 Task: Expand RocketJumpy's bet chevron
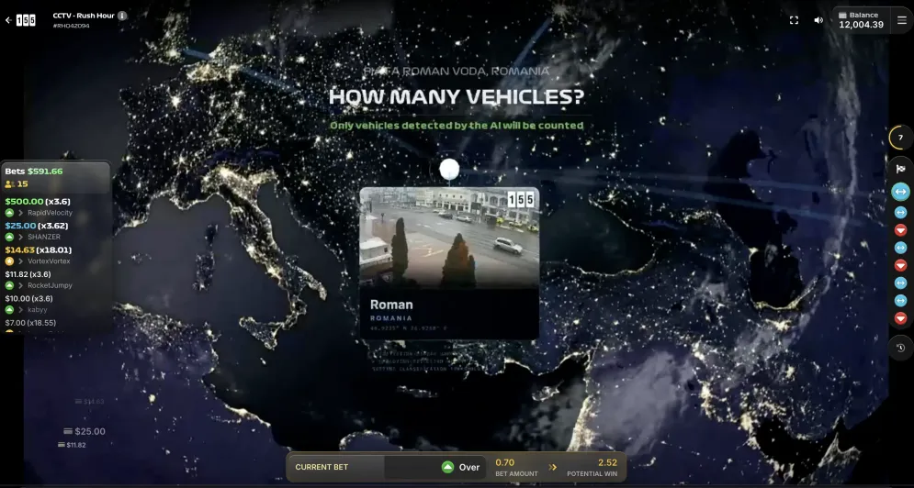click(21, 285)
